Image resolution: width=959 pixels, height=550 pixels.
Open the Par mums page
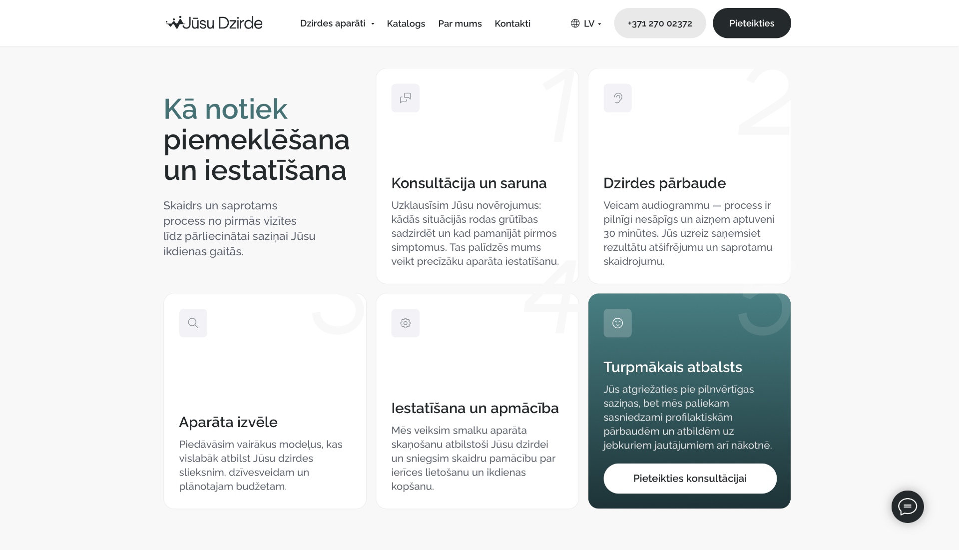[x=460, y=23]
